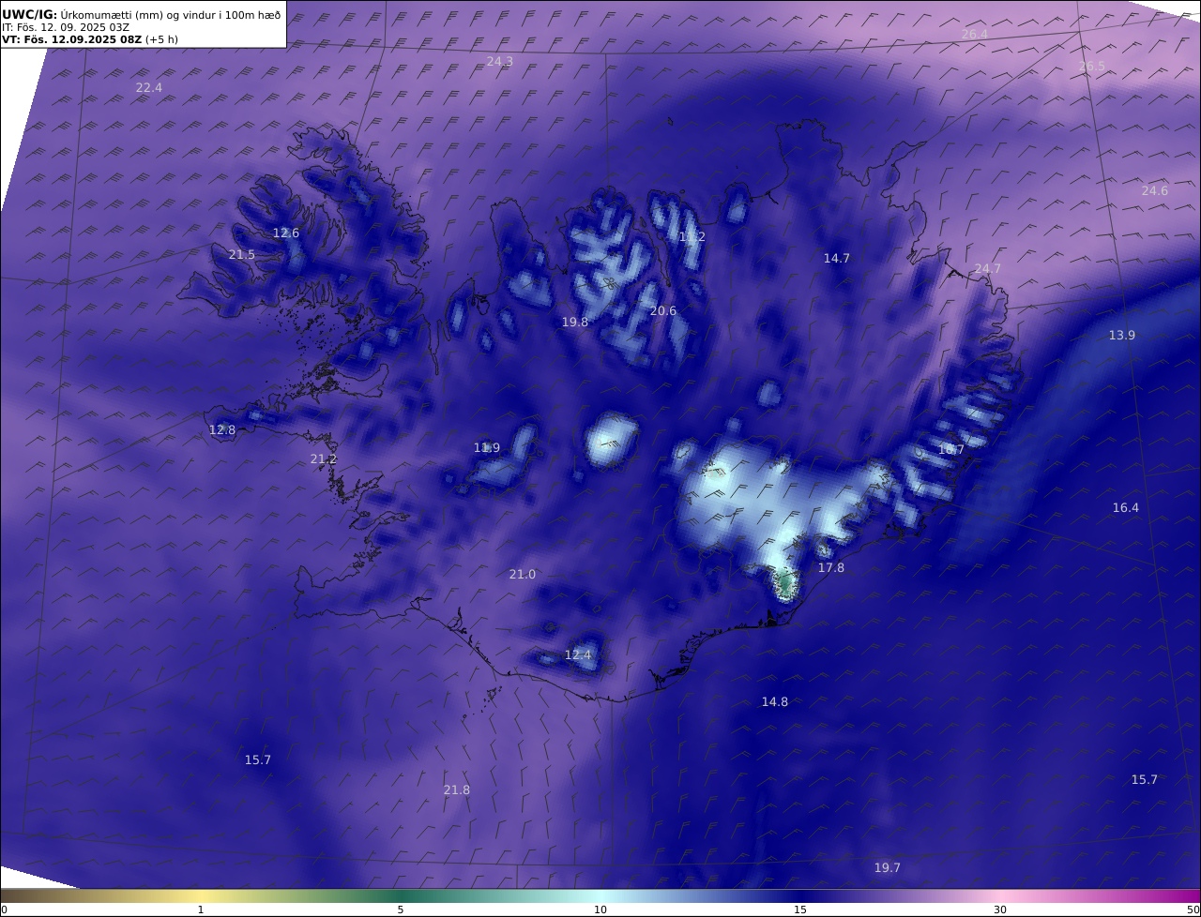
Task: Select the 12.6 value over the Westfjords
Action: point(286,233)
